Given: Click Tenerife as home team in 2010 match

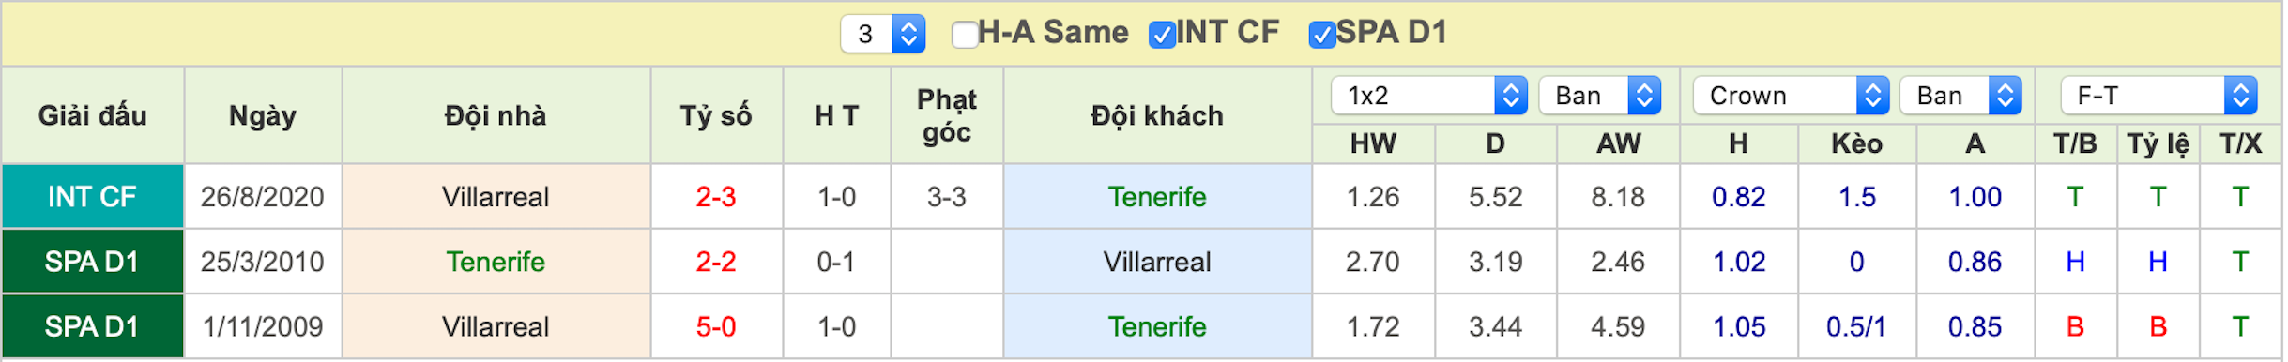Looking at the screenshot, I should [496, 262].
